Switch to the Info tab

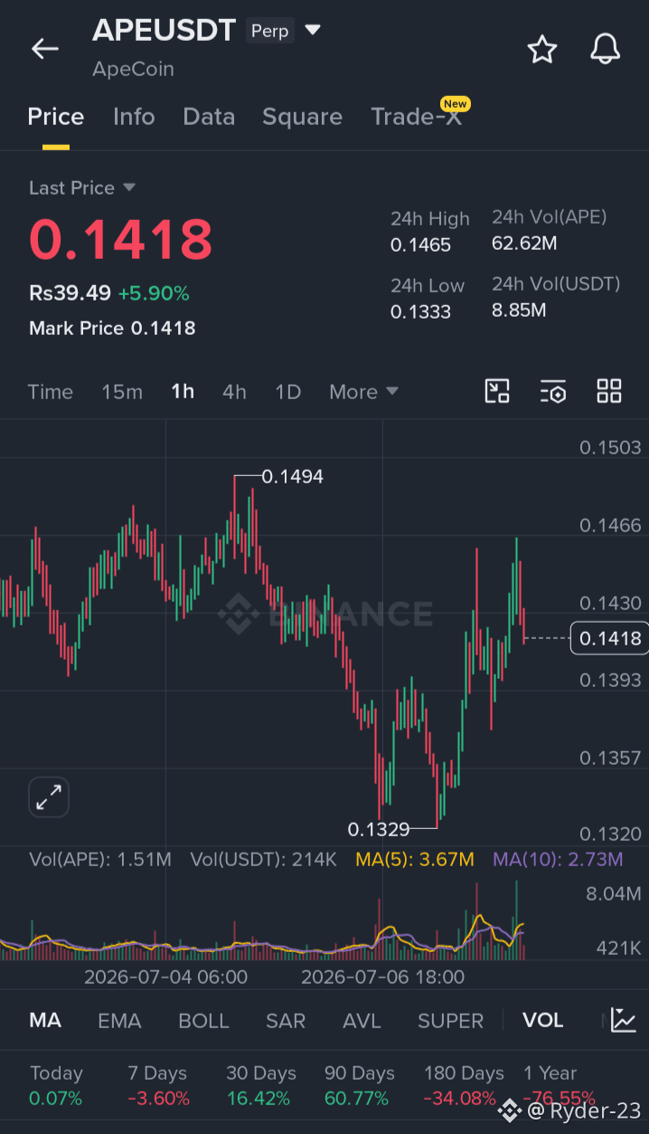[x=134, y=117]
